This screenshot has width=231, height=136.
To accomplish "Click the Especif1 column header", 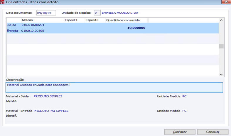I will (x=75, y=20).
